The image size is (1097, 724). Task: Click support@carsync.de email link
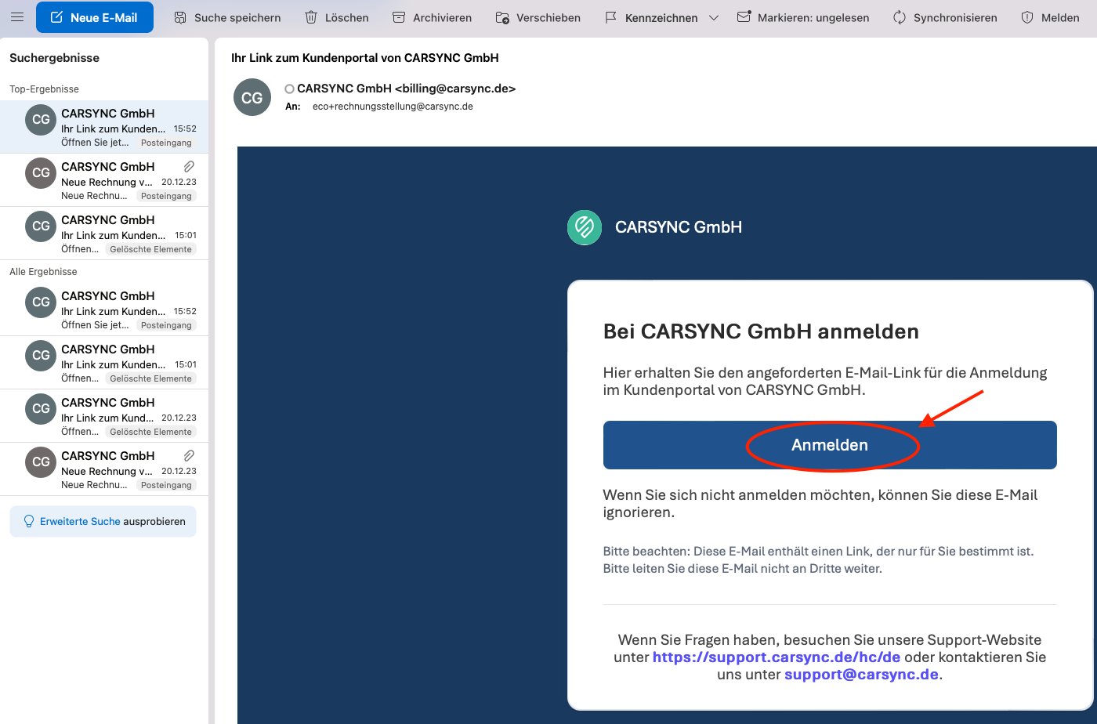pyautogui.click(x=861, y=675)
